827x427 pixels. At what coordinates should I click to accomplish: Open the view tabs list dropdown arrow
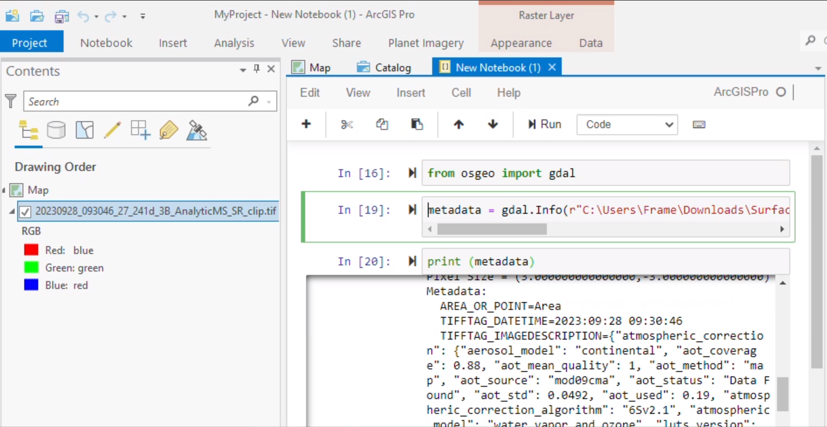817,69
